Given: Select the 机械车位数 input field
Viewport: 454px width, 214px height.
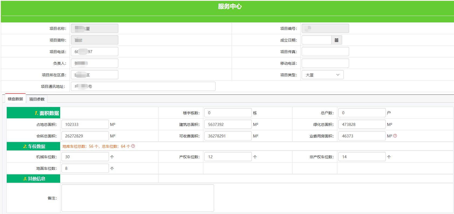Looking at the screenshot, I should (x=85, y=157).
